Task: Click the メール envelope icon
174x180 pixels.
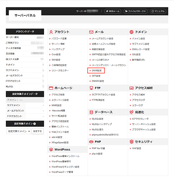Action: click(x=91, y=32)
